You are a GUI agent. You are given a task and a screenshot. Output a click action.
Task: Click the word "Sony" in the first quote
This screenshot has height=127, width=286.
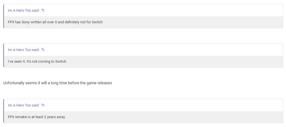(25, 22)
